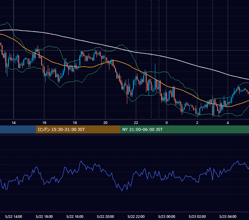
Task: Click the 5/22 14:00 date label
Action: 14,216
